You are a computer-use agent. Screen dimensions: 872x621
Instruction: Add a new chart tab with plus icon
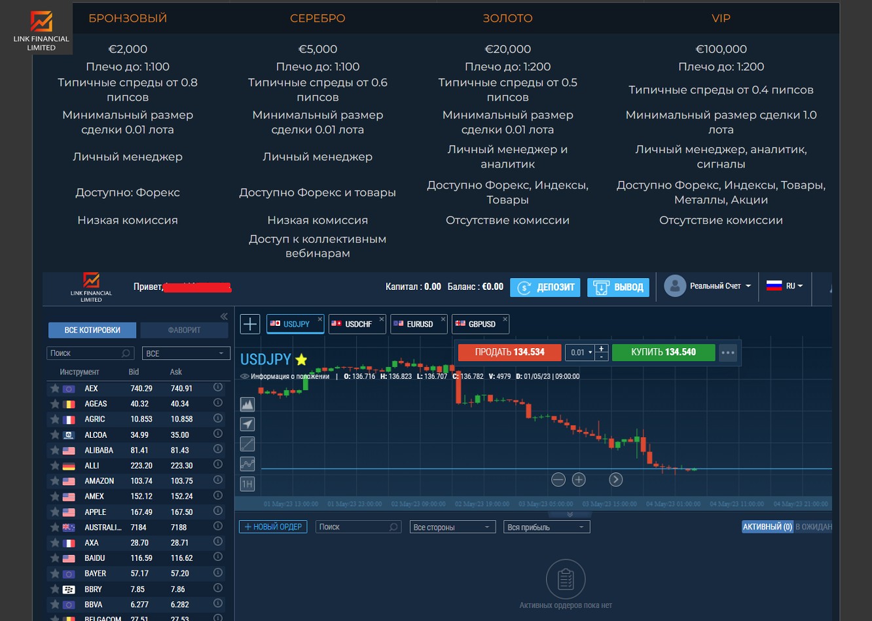point(250,324)
